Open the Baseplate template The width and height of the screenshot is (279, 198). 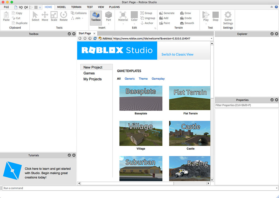pyautogui.click(x=141, y=98)
